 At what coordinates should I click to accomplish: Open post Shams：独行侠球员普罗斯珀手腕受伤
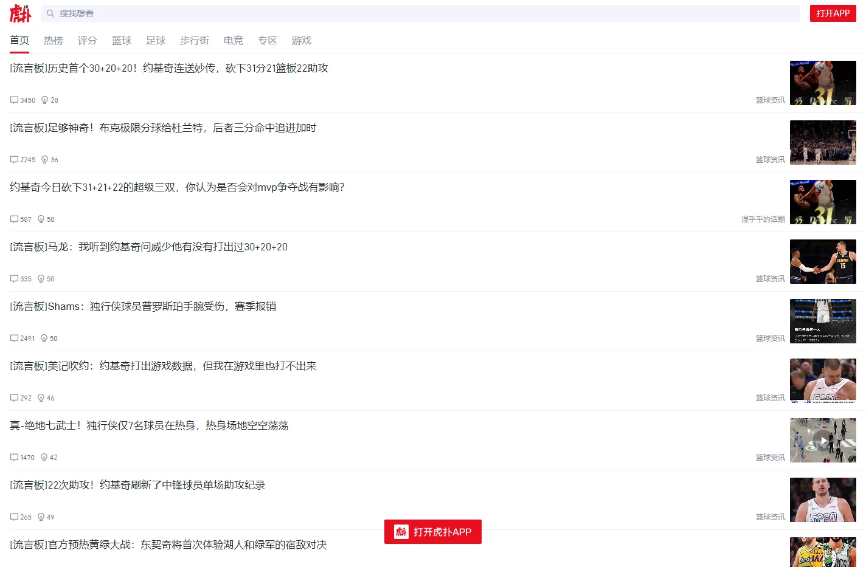[x=143, y=306]
